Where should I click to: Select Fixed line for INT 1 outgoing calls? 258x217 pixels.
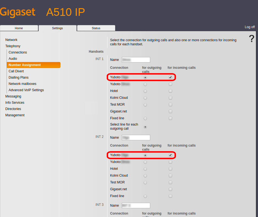click(x=145, y=118)
